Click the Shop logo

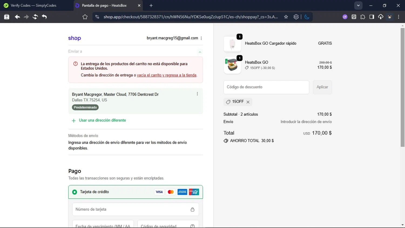click(75, 38)
